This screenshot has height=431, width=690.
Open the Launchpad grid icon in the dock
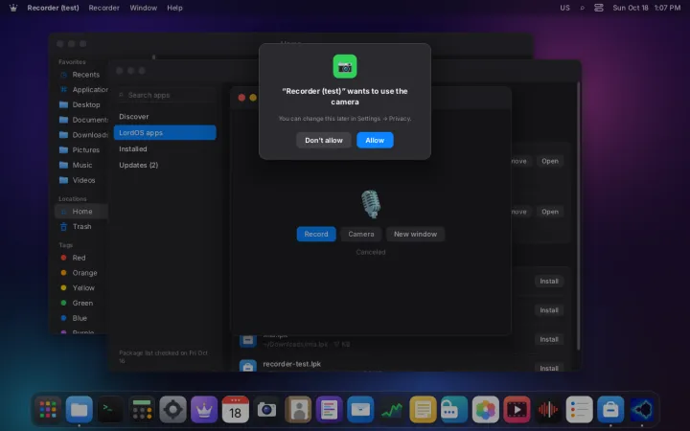[48, 410]
